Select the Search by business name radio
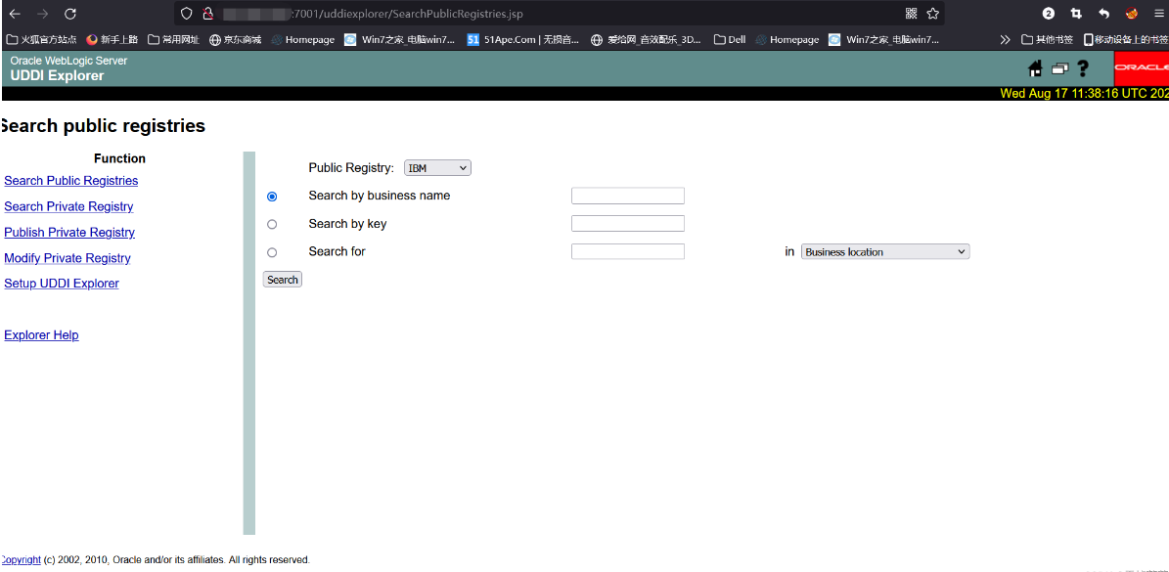Screen dimensions: 1169x572 point(272,197)
